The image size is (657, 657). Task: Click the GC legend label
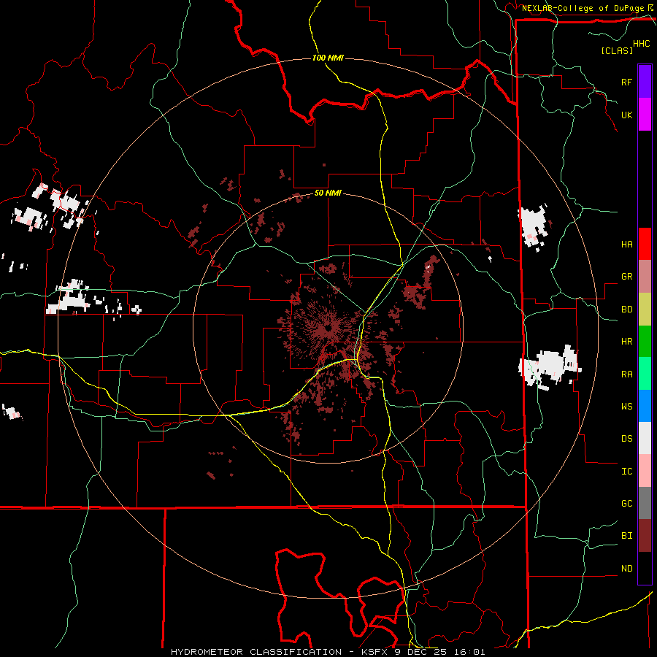tap(626, 504)
